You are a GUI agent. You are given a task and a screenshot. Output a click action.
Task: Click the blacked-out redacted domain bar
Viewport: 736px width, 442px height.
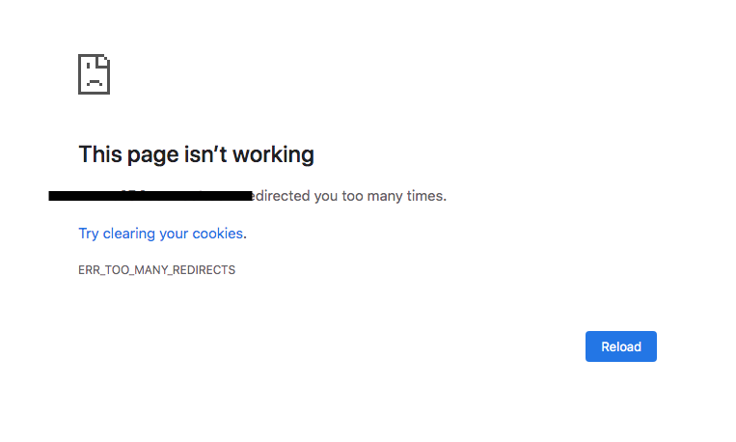click(150, 195)
